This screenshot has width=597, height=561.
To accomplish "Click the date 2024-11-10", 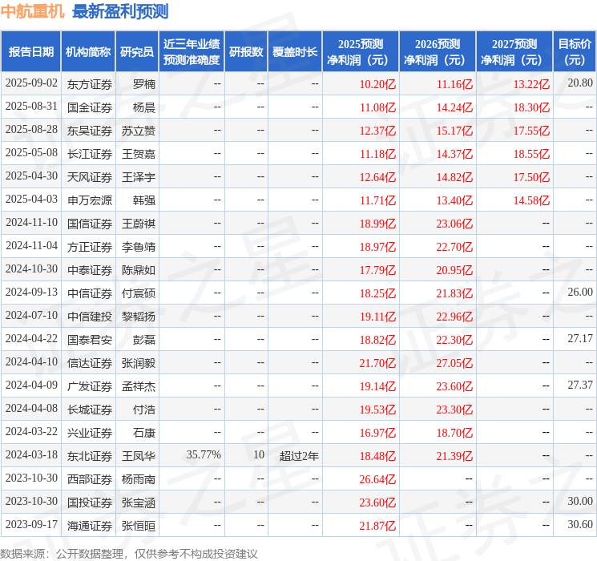I will [31, 223].
